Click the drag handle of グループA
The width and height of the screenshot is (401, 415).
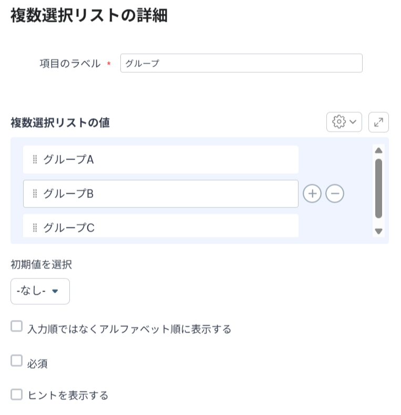35,159
